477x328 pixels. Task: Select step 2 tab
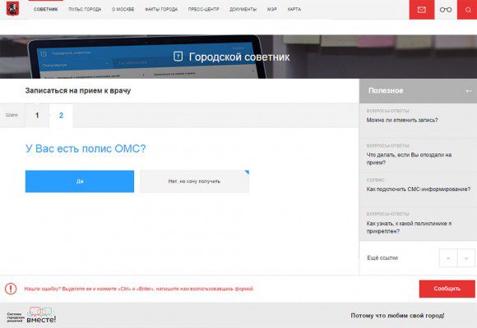[61, 116]
